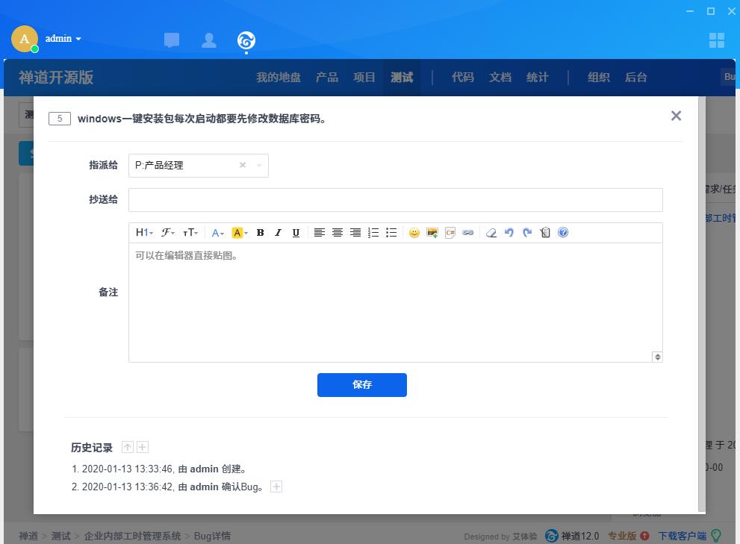Expand the H1 heading dropdown
This screenshot has width=740, height=544.
[x=144, y=233]
